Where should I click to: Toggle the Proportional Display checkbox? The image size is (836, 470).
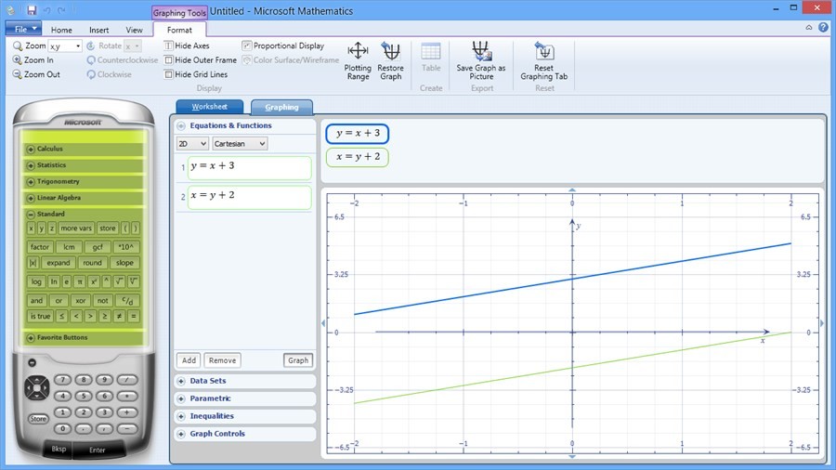point(246,46)
